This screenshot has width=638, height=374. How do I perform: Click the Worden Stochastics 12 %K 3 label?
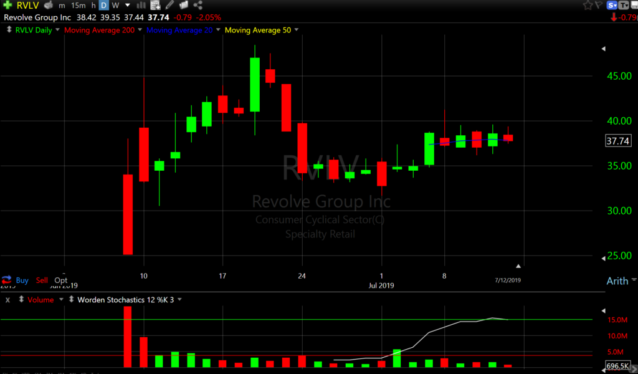tap(126, 300)
